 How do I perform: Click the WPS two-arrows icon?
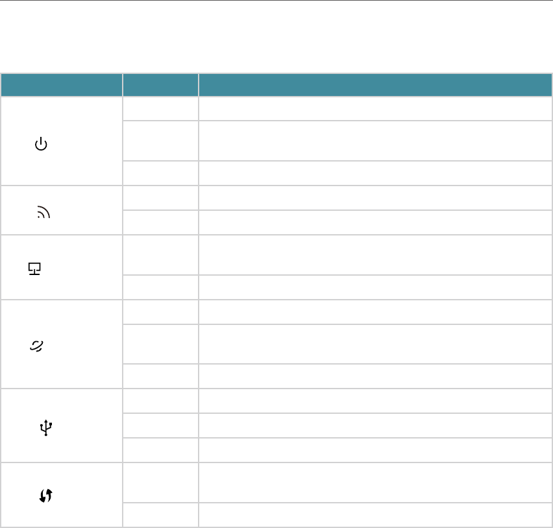(46, 495)
